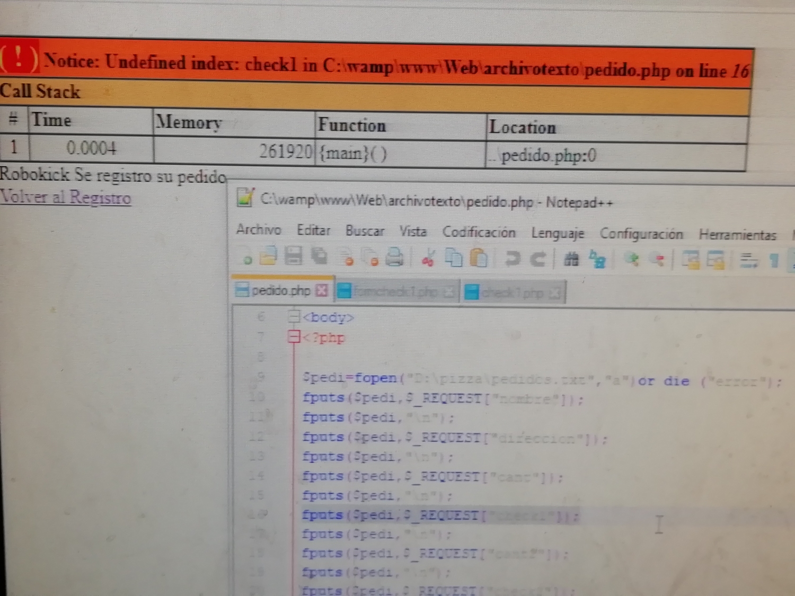Screen dimensions: 795x596
Task: Toggle the Show all characters pilcrow icon
Action: click(774, 261)
